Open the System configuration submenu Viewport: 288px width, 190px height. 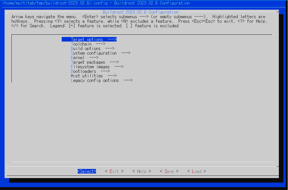point(101,53)
